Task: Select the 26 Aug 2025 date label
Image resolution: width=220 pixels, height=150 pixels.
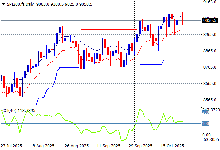Action: pyautogui.click(x=77, y=146)
